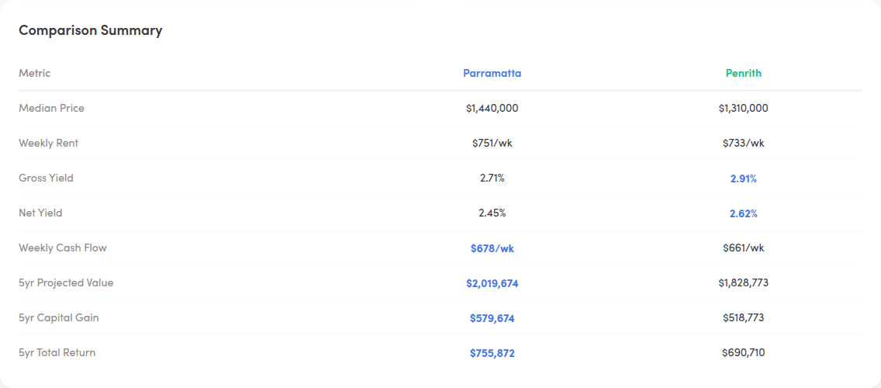Click the Metric column header
Viewport: 881px width, 388px height.
coord(34,73)
